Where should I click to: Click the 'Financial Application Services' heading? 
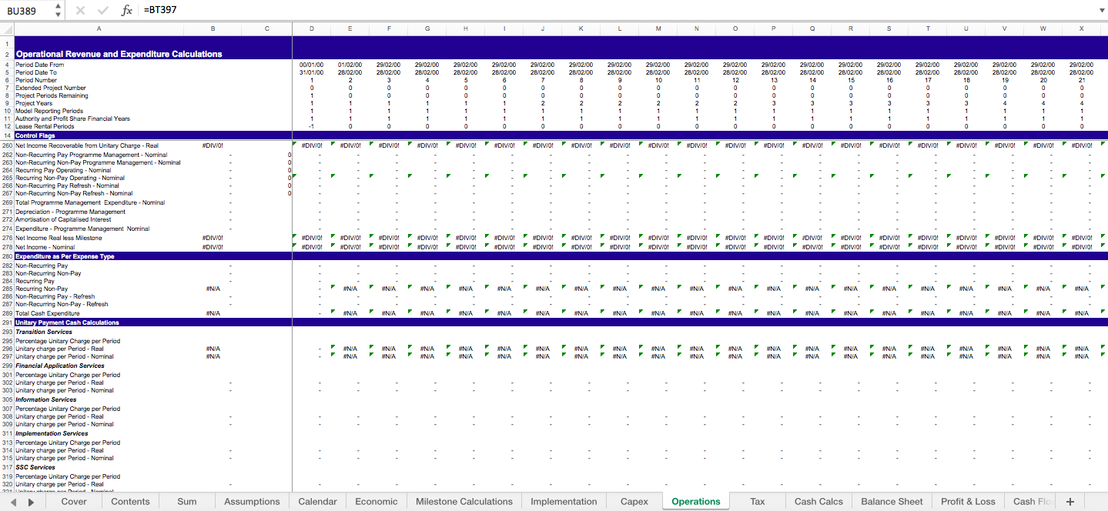click(60, 366)
